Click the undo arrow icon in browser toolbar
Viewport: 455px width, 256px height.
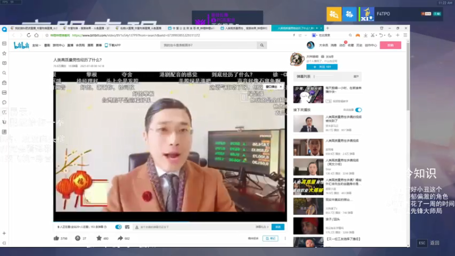click(380, 35)
